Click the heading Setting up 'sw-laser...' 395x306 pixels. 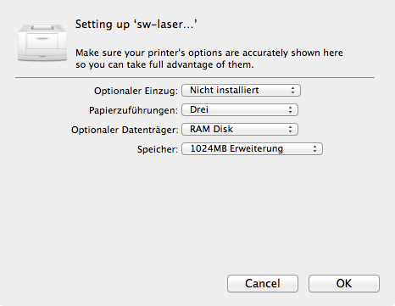(136, 25)
